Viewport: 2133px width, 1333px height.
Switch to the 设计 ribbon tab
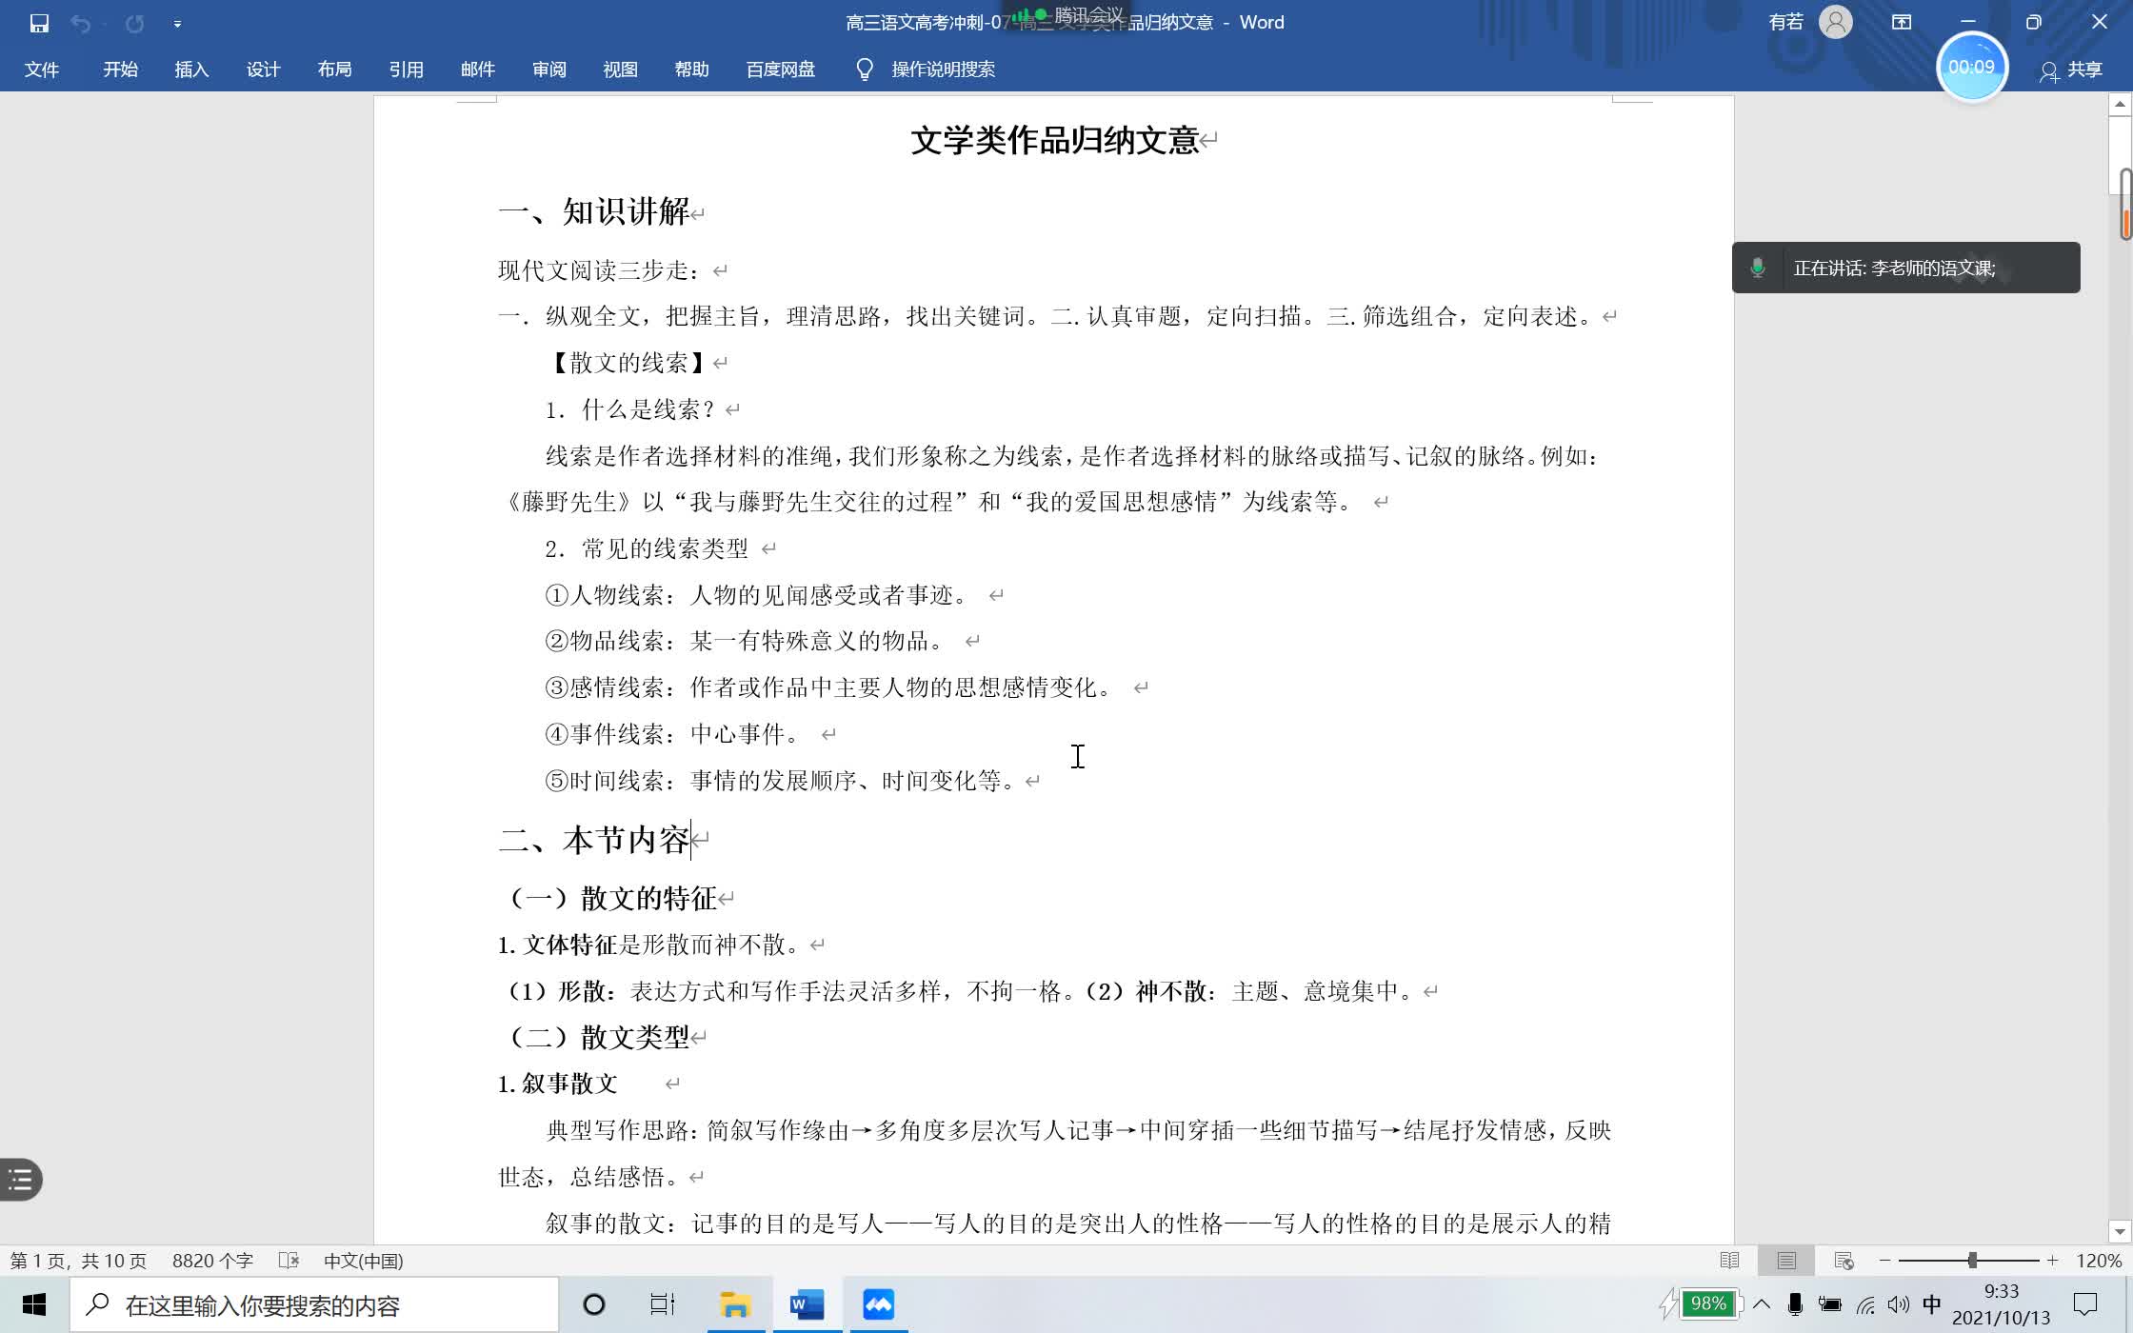pyautogui.click(x=263, y=70)
